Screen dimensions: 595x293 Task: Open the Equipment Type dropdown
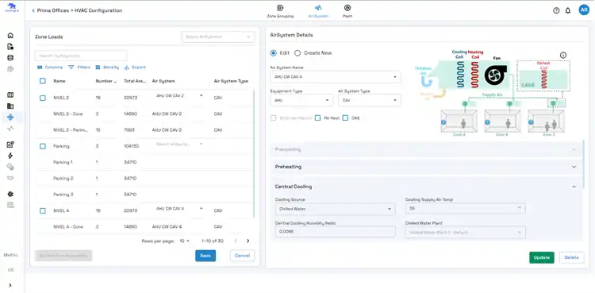(x=301, y=100)
